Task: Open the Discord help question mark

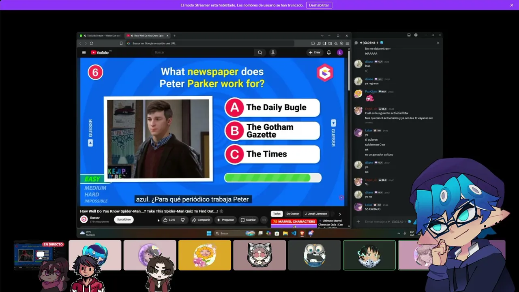Action: click(416, 35)
